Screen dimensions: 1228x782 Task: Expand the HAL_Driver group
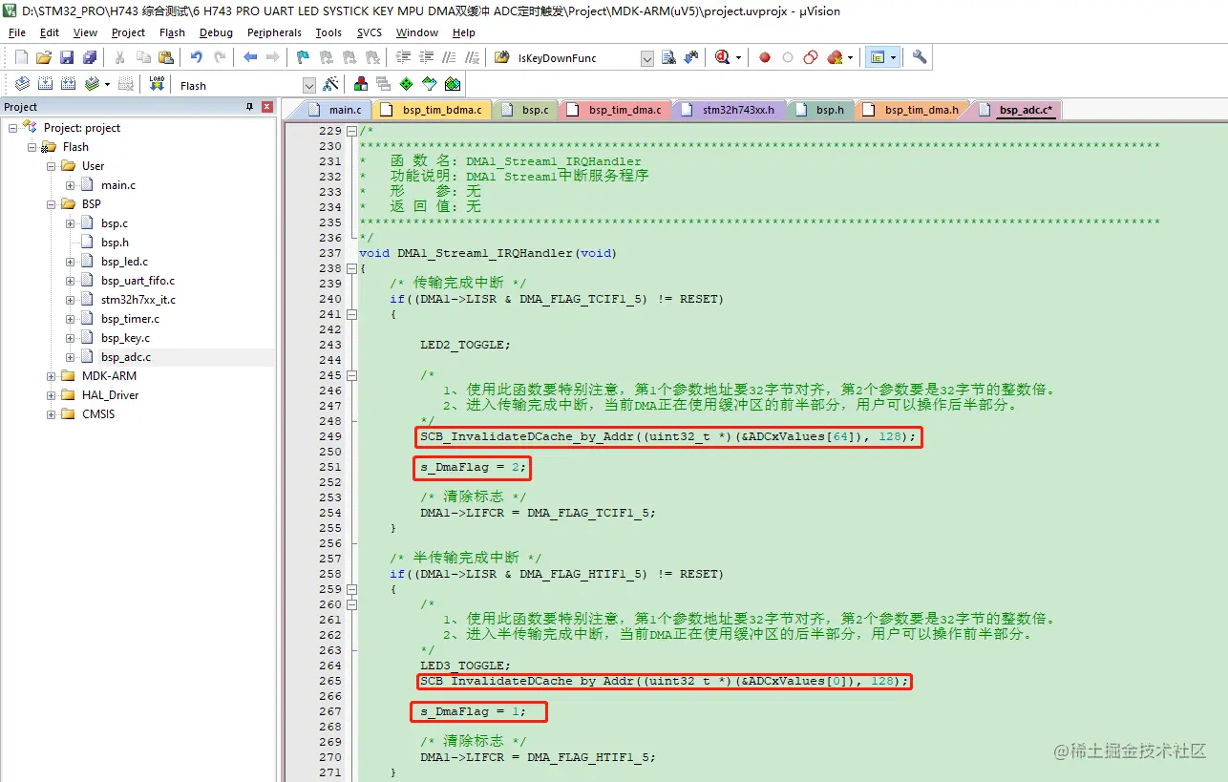click(52, 395)
